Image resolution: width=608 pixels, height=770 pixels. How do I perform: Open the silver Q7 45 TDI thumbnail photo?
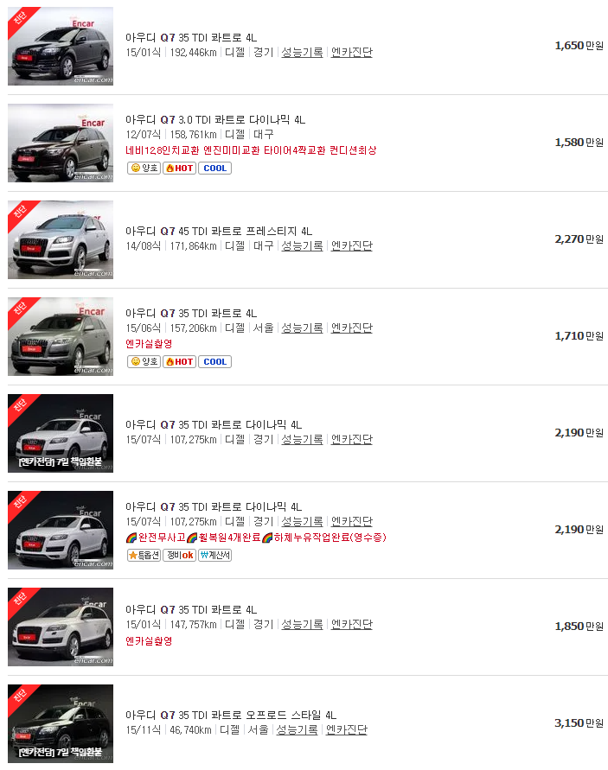coord(60,239)
